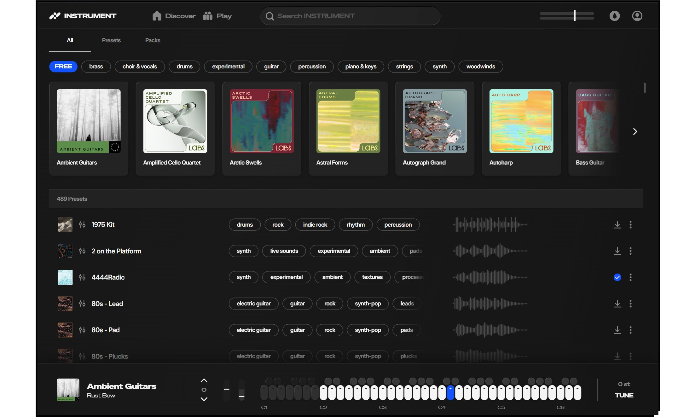Image resolution: width=695 pixels, height=417 pixels.
Task: Open the user account profile icon
Action: click(x=637, y=16)
